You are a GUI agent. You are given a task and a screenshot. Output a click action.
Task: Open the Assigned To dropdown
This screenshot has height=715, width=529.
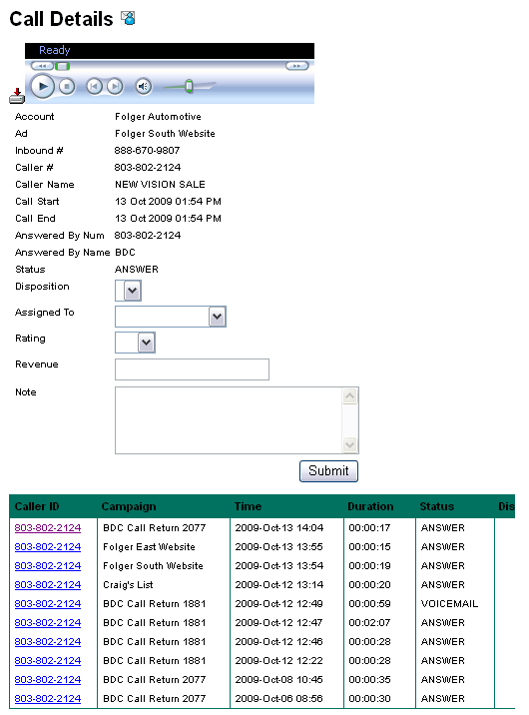171,317
